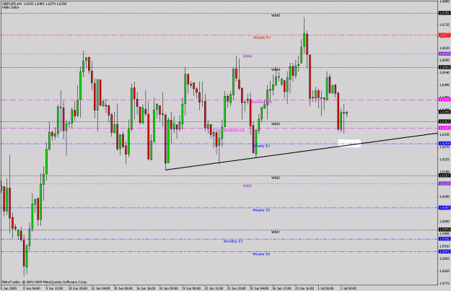
Task: Click the 1.6715 price axis label
Action: click(x=445, y=25)
